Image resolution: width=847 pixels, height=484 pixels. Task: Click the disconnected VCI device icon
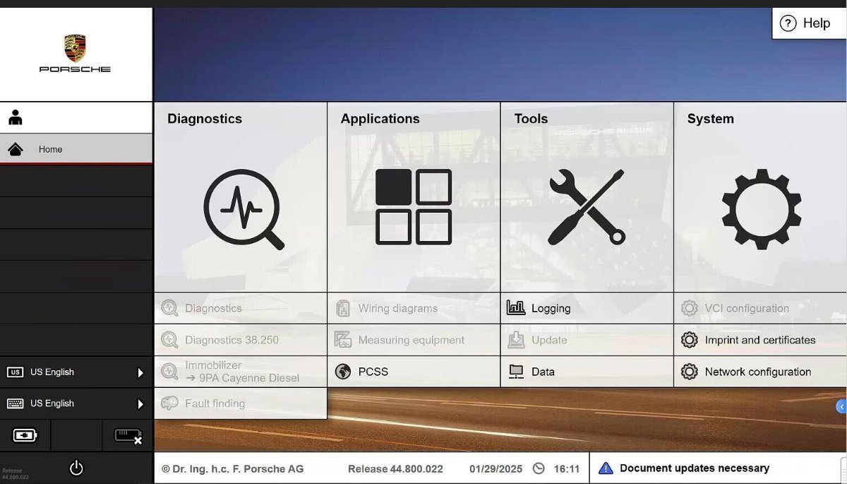coord(128,436)
